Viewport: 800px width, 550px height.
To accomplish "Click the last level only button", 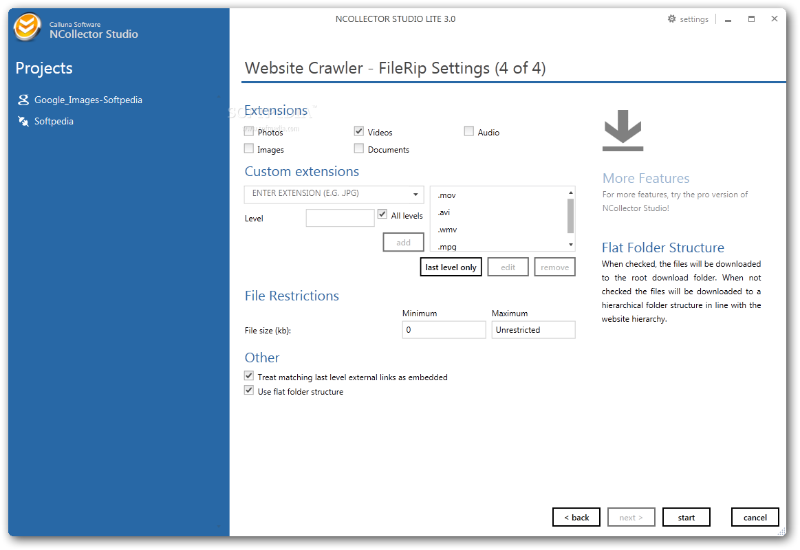I will tap(451, 267).
